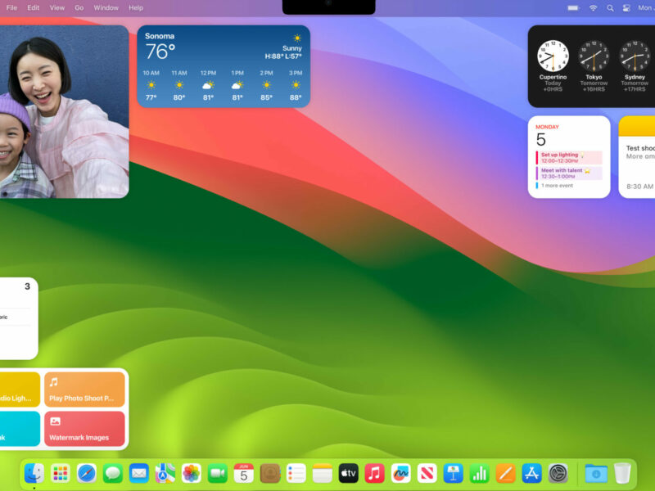Click "Sonoma" in the Weather widget
The width and height of the screenshot is (655, 491).
click(x=160, y=36)
